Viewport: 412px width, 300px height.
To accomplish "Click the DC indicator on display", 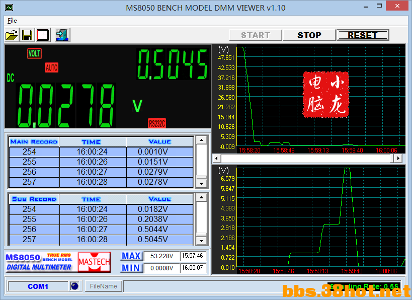I will 11,78.
